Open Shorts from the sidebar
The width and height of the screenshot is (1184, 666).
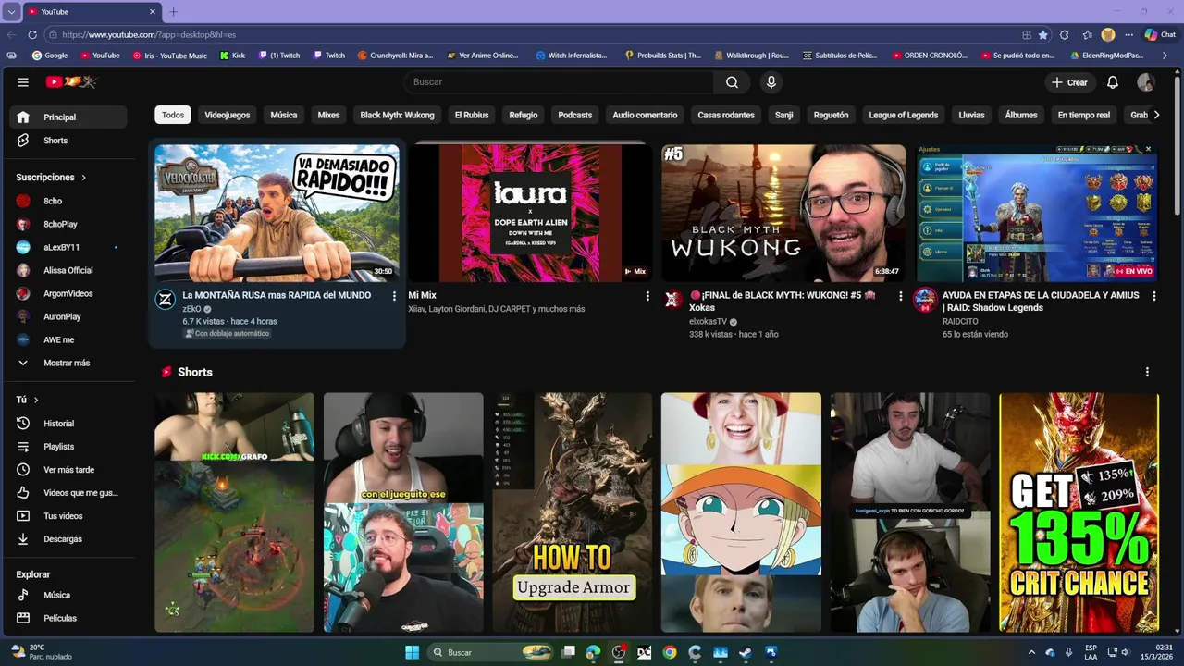pyautogui.click(x=68, y=141)
